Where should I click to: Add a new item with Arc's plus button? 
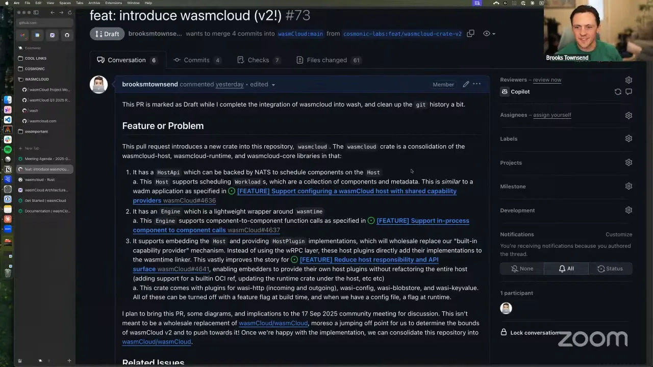coord(69,361)
